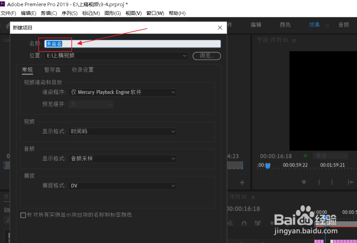Open the 音频 显示格式 音频采样 dropdown
Screen dimensions: 357x243
point(122,159)
